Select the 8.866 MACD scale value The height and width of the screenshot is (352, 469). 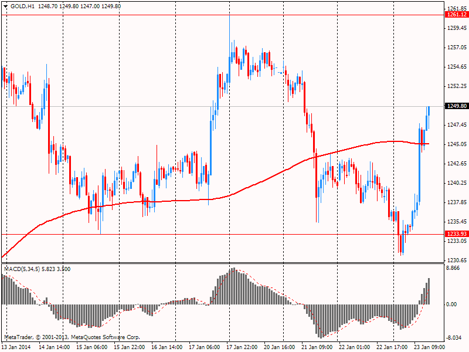click(453, 268)
